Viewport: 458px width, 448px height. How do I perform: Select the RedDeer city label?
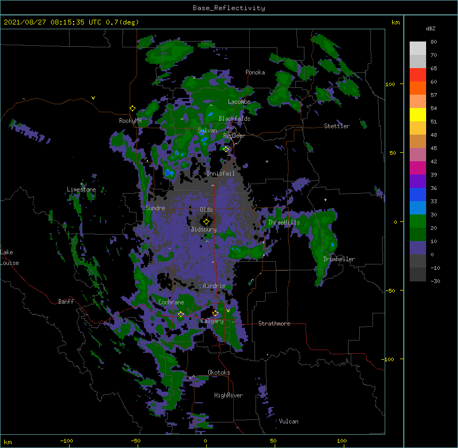[234, 136]
